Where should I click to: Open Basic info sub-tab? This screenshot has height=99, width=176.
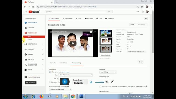(x=53, y=63)
